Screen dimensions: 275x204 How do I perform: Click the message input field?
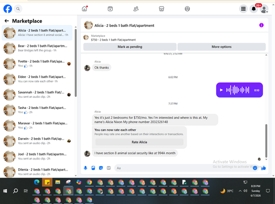pyautogui.click(x=183, y=168)
